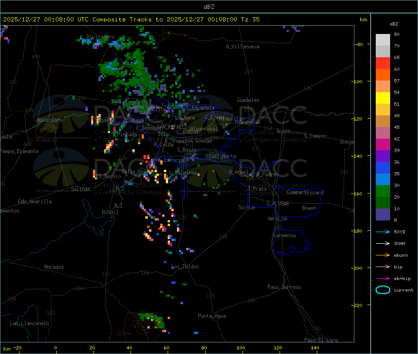Click the 'Punta_Agua' location label
418x354 pixels.
212,316
